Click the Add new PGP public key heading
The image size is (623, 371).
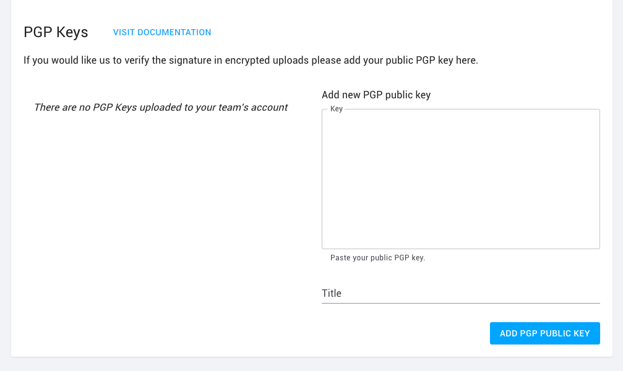376,95
